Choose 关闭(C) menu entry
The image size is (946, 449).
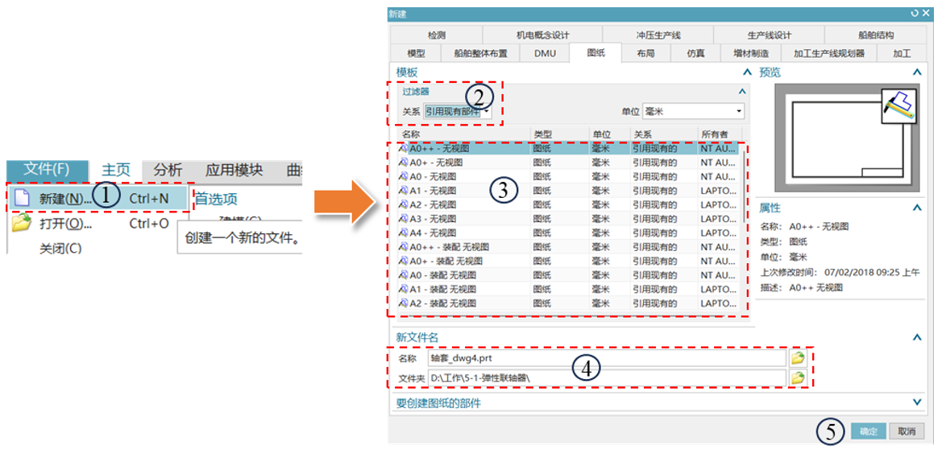point(60,248)
